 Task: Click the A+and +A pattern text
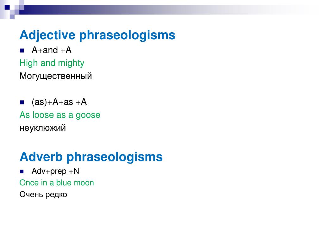click(x=52, y=50)
